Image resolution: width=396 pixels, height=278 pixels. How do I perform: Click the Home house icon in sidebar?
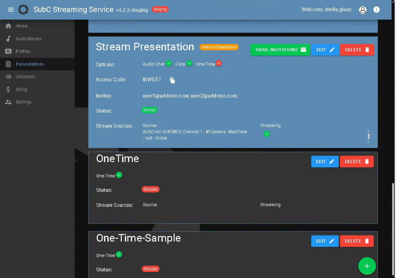[x=8, y=26]
